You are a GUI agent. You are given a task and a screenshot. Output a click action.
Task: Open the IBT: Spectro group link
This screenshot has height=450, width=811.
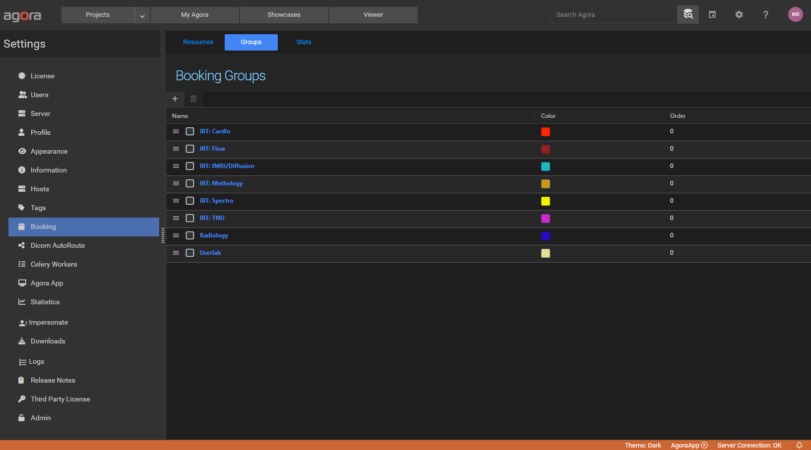coord(216,201)
